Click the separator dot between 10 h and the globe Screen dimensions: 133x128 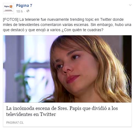tap(24, 11)
